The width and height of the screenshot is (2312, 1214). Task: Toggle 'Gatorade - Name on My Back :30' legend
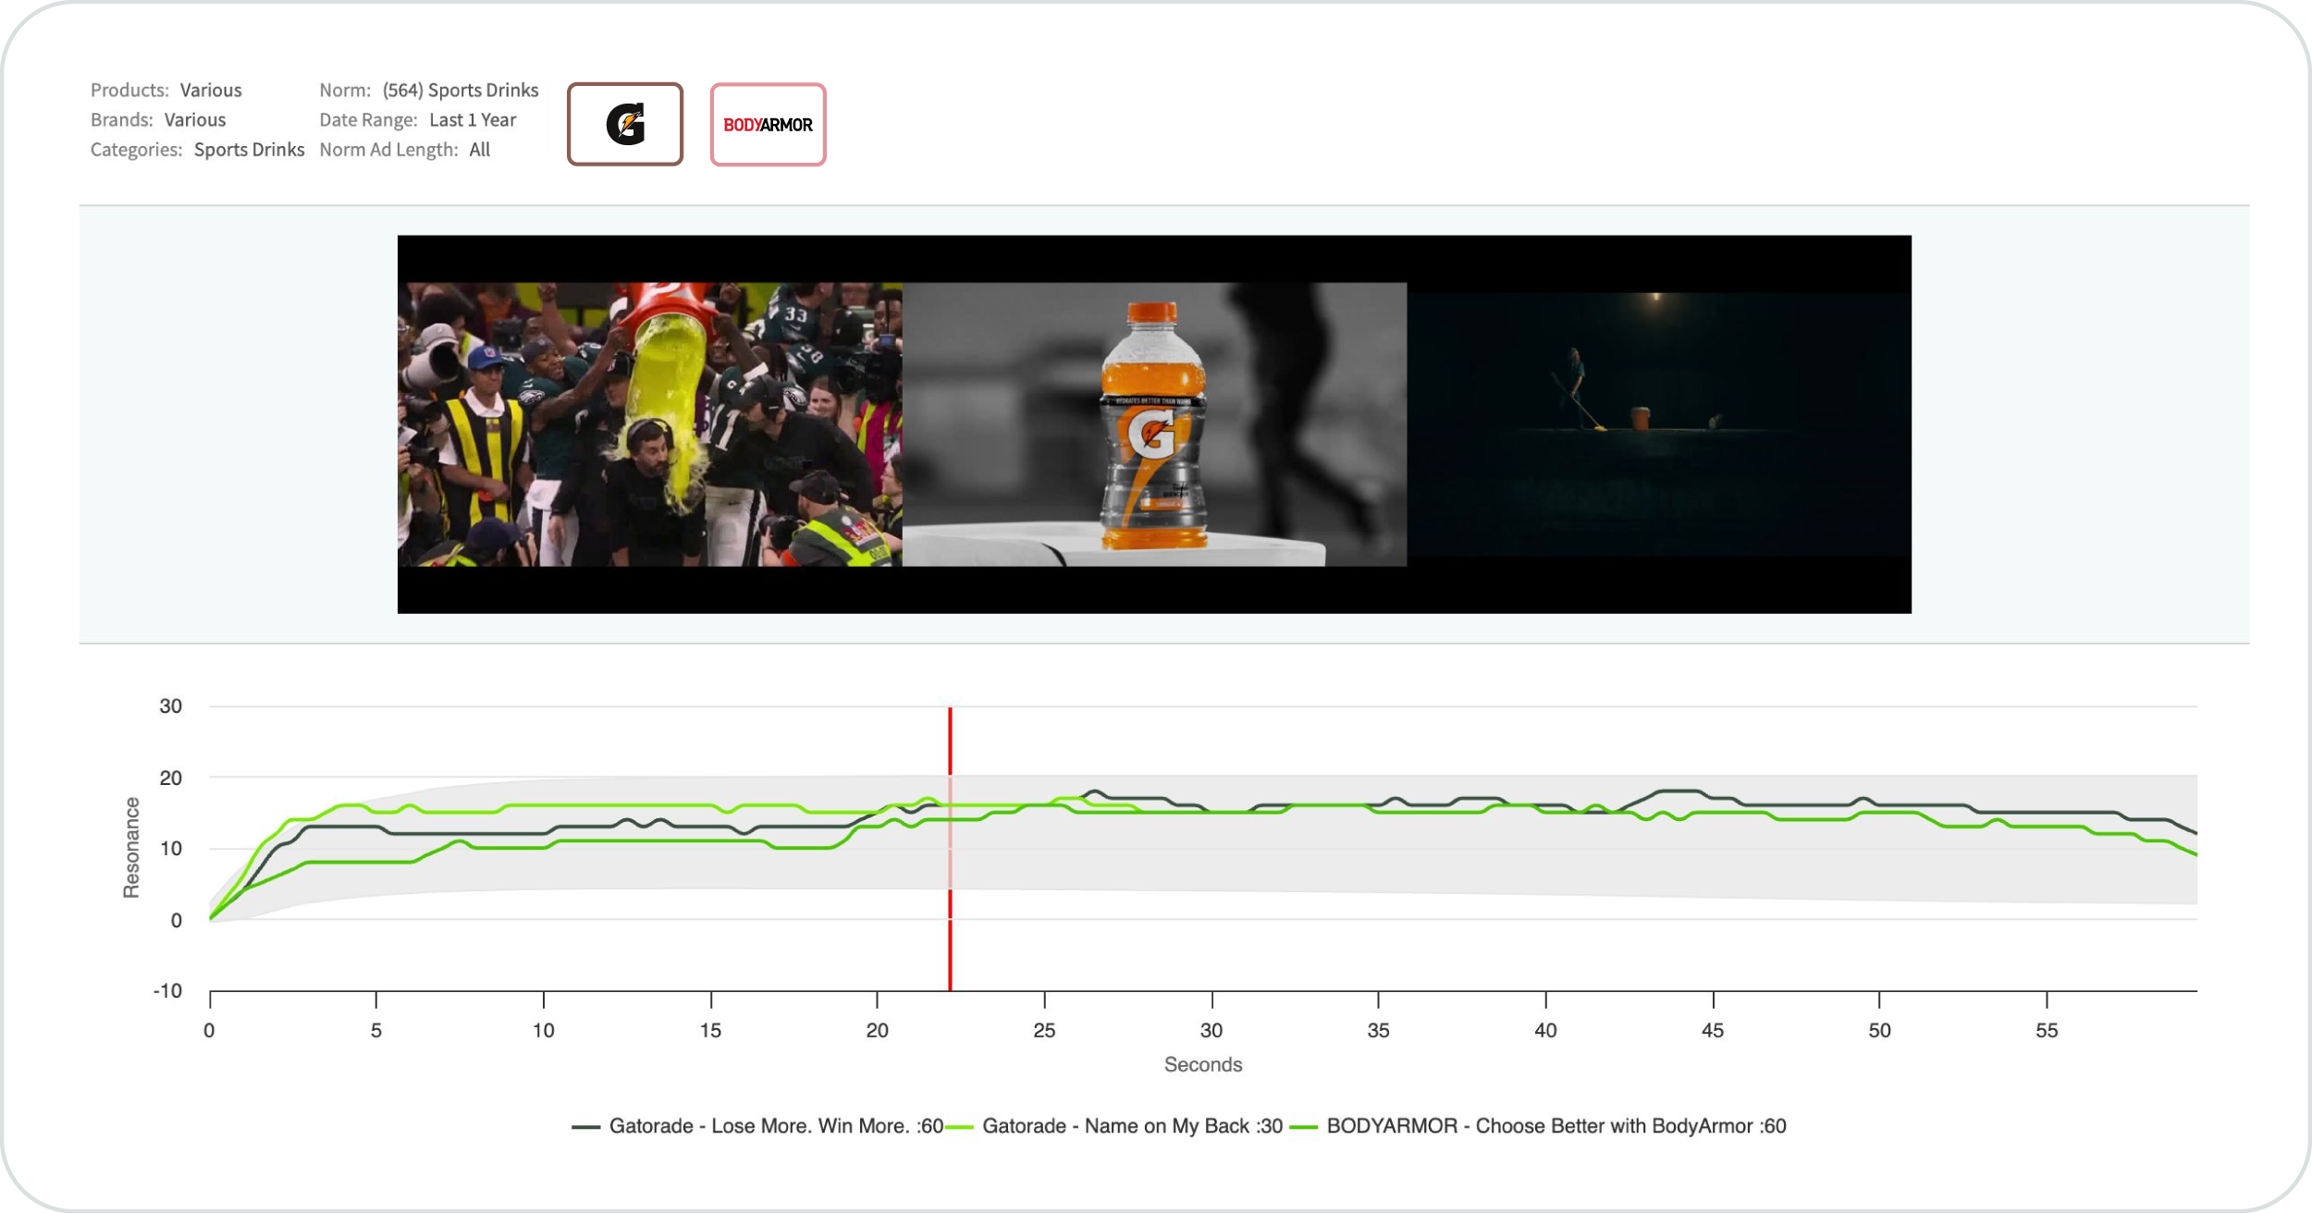coord(1113,1126)
